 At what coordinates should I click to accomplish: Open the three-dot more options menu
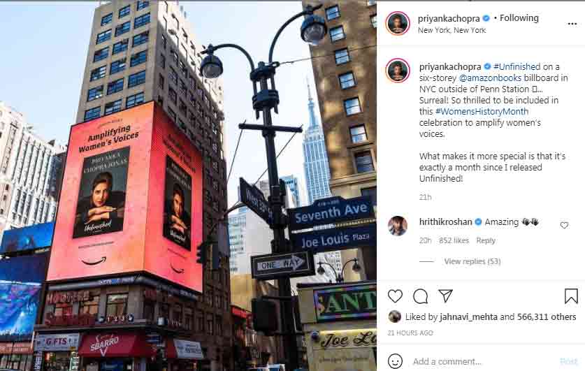(572, 24)
